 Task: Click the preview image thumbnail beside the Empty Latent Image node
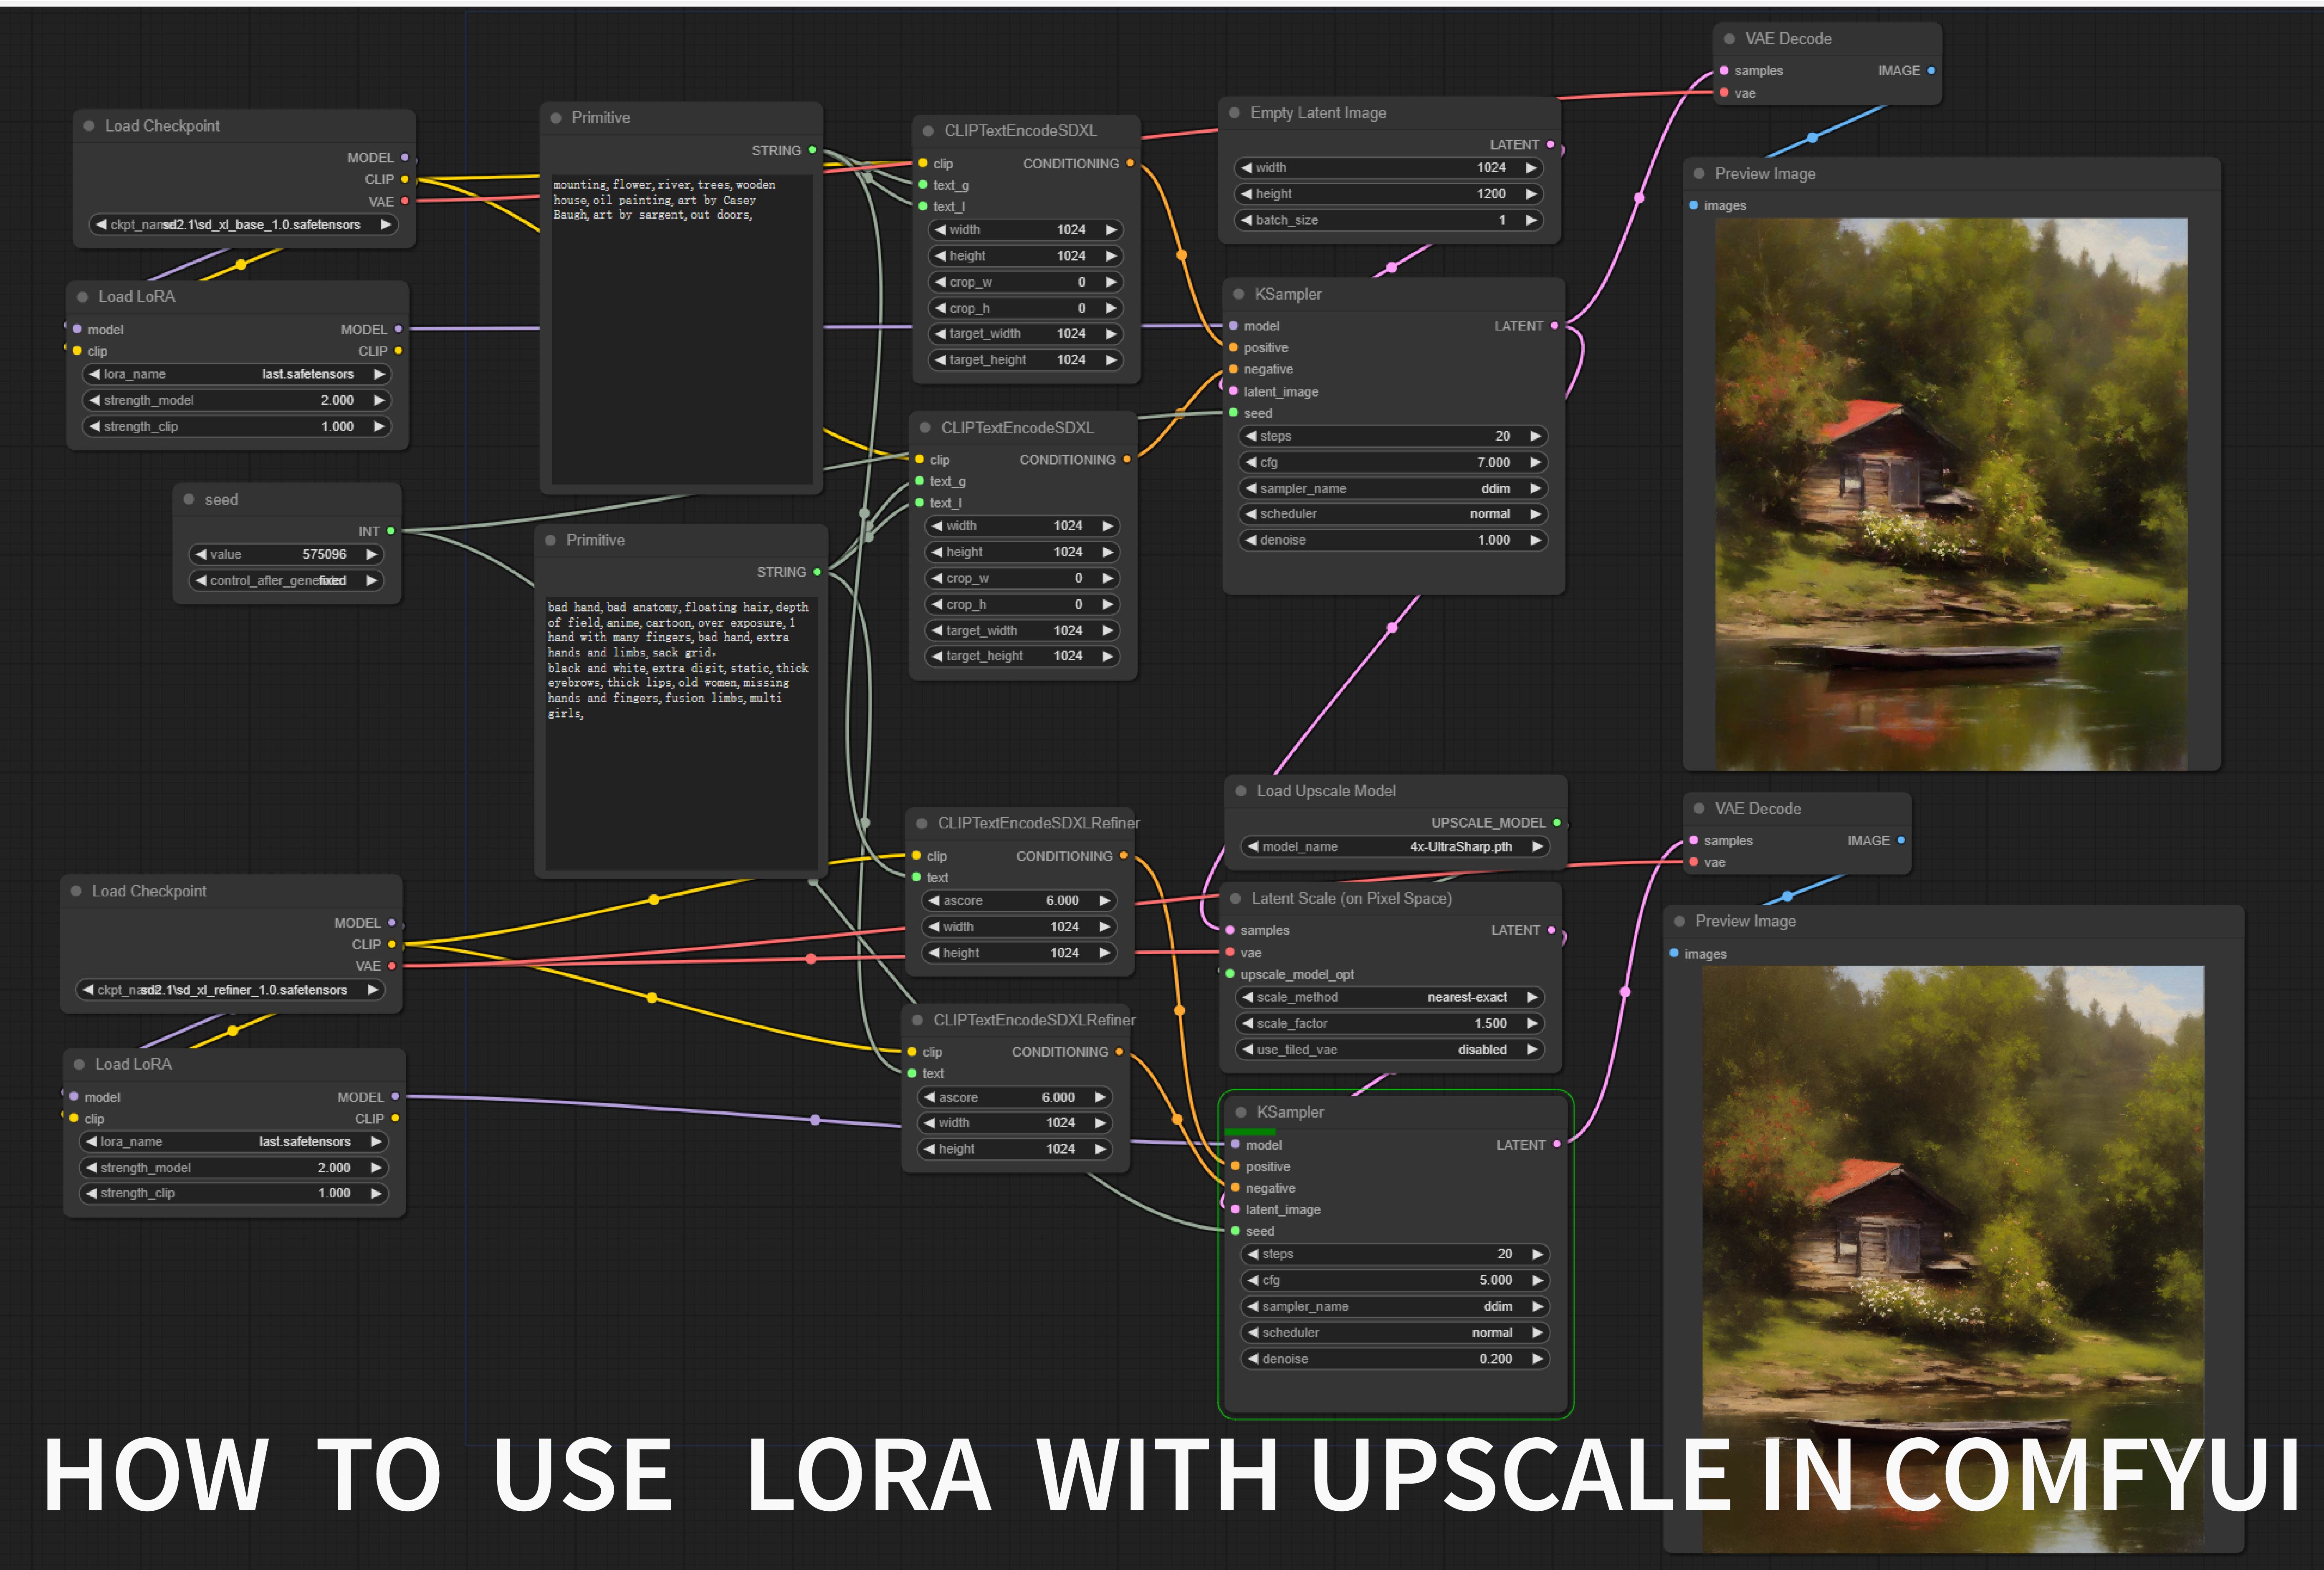tap(1951, 494)
